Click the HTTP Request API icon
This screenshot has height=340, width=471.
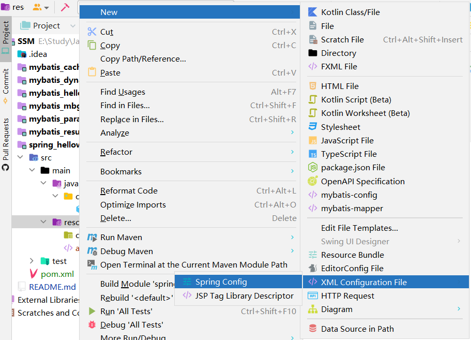point(313,296)
